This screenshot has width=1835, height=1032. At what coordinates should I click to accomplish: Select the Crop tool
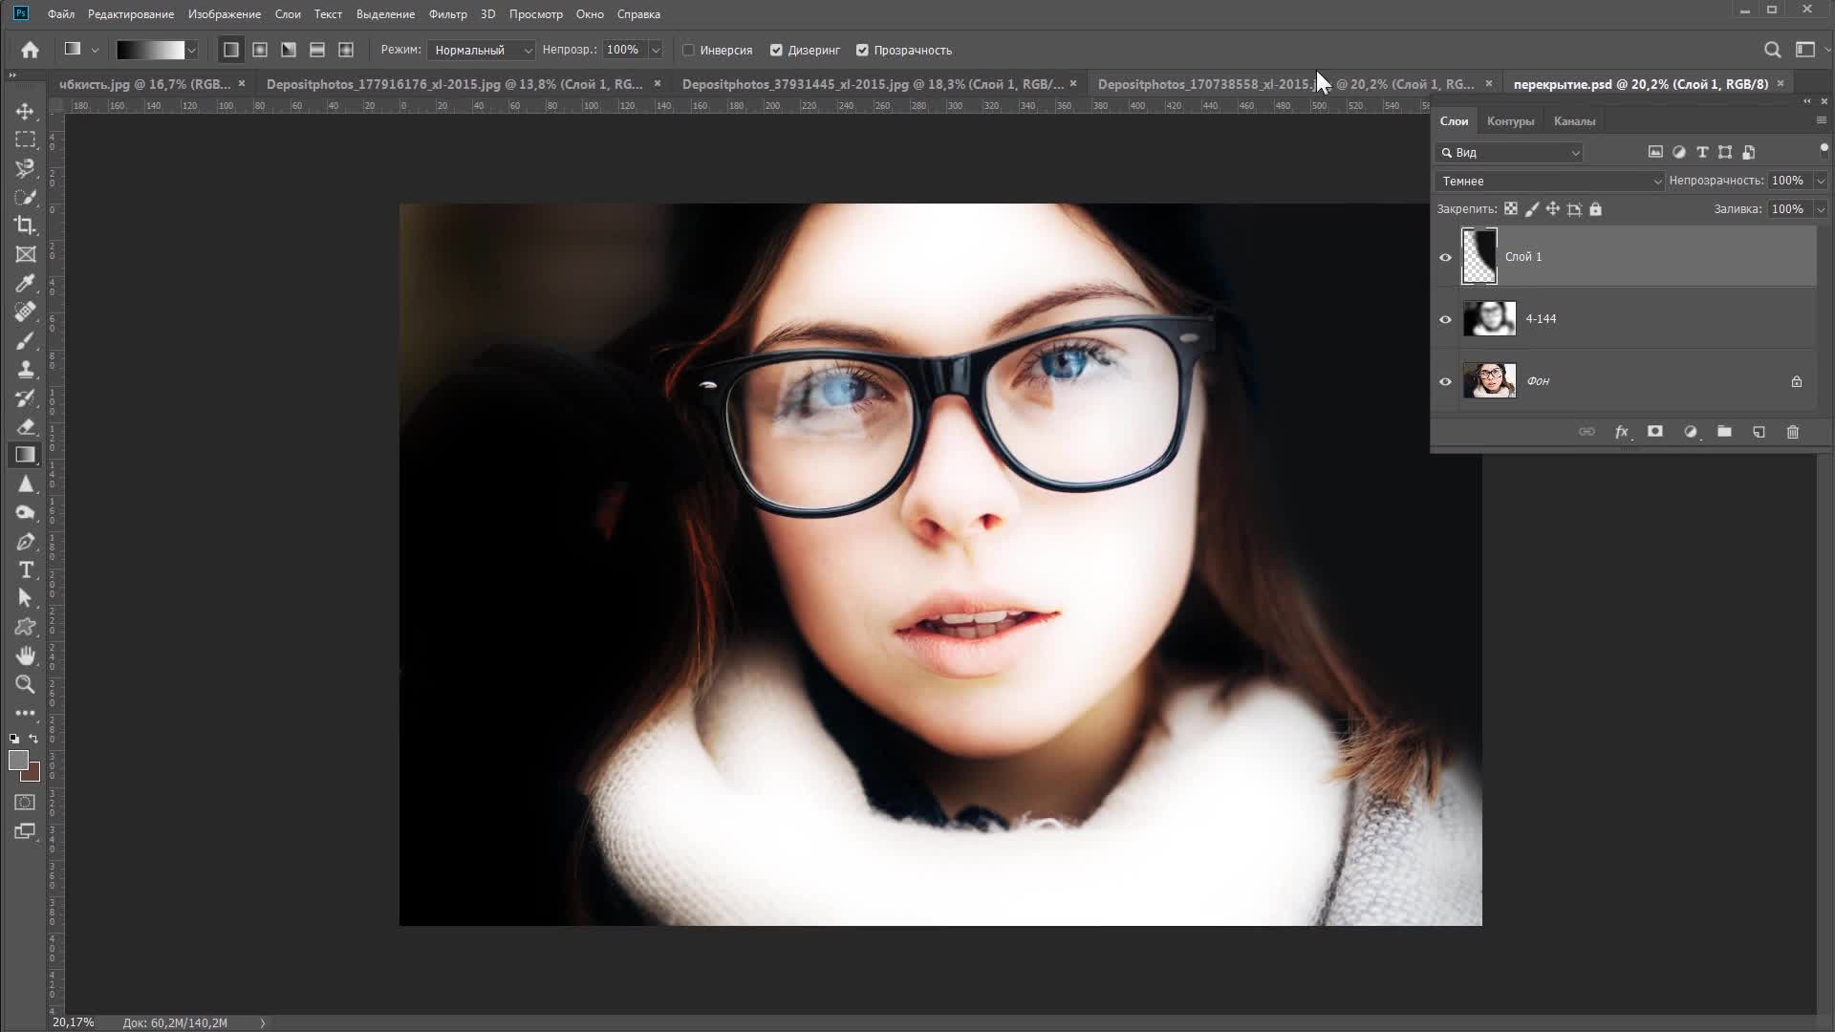[26, 226]
